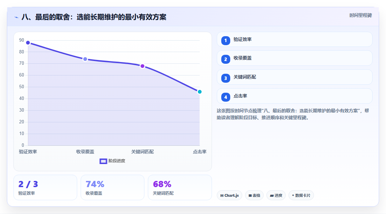The height and width of the screenshot is (214, 386).
Task: Click the x-axis label 验证效率
Action: coord(28,152)
